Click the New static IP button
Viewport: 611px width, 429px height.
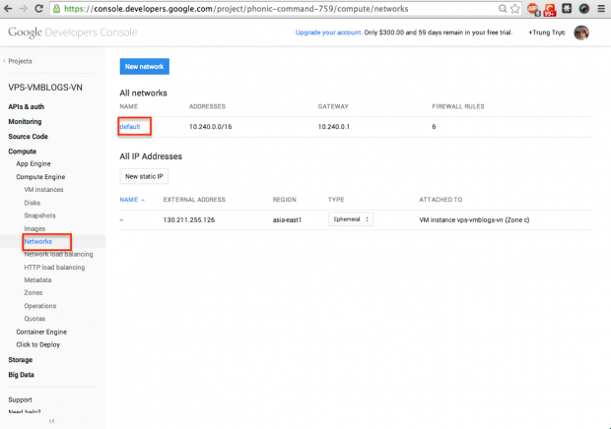pos(144,176)
